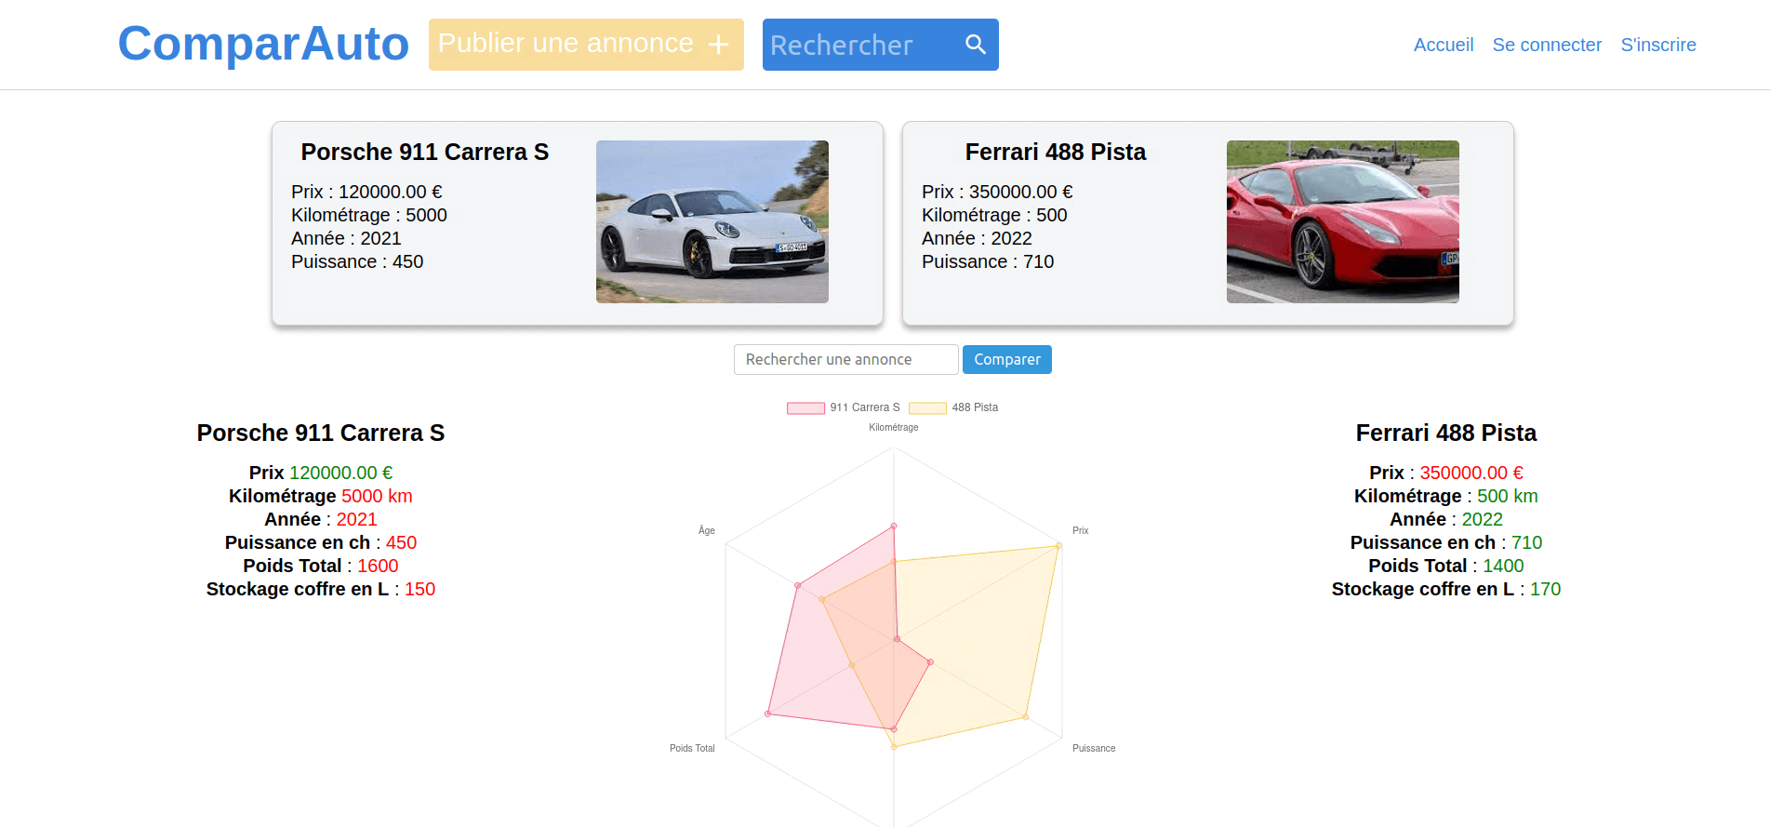Click the Comparer button

1007,360
